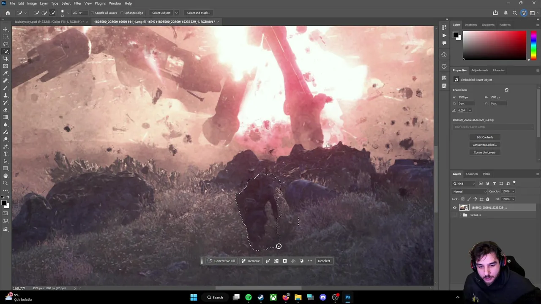Open the Filter menu
Screen dimensions: 541x304
(77, 3)
